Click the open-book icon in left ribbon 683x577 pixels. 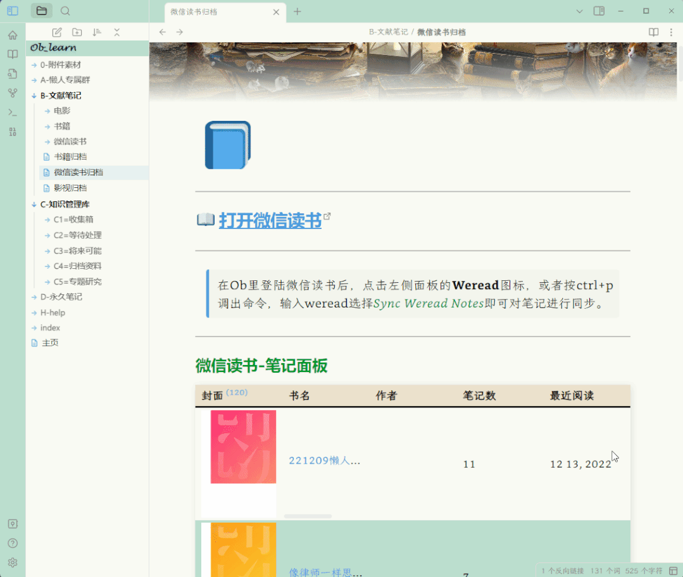coord(13,54)
